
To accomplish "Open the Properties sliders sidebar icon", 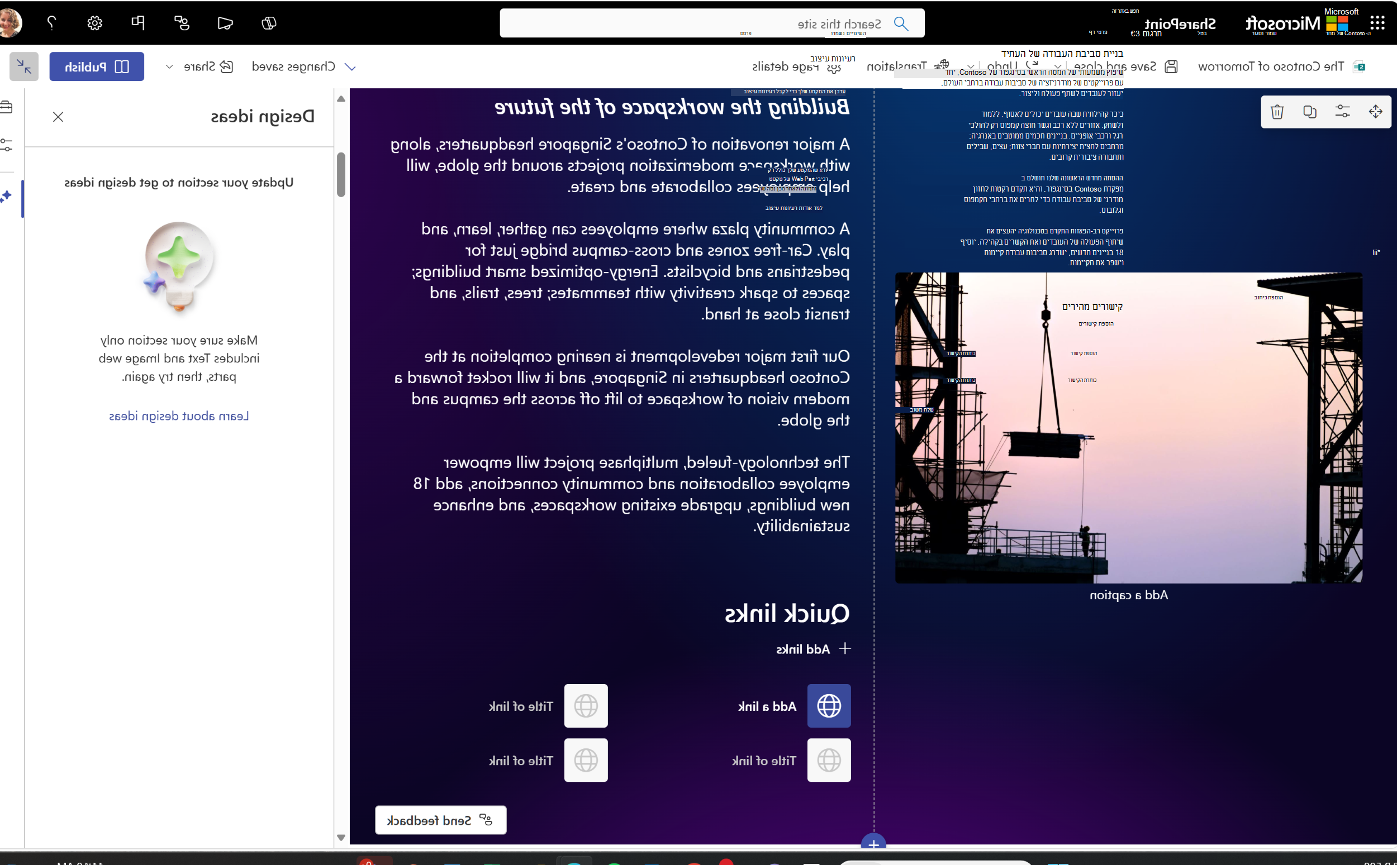I will tap(6, 145).
